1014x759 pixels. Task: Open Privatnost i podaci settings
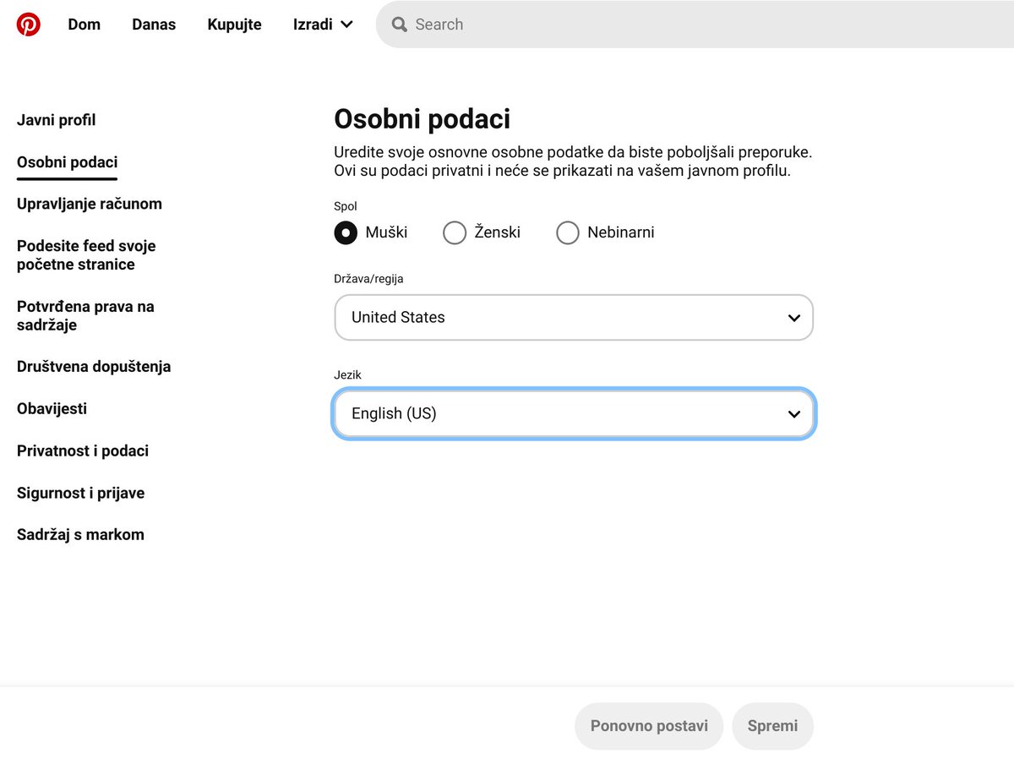pyautogui.click(x=83, y=450)
